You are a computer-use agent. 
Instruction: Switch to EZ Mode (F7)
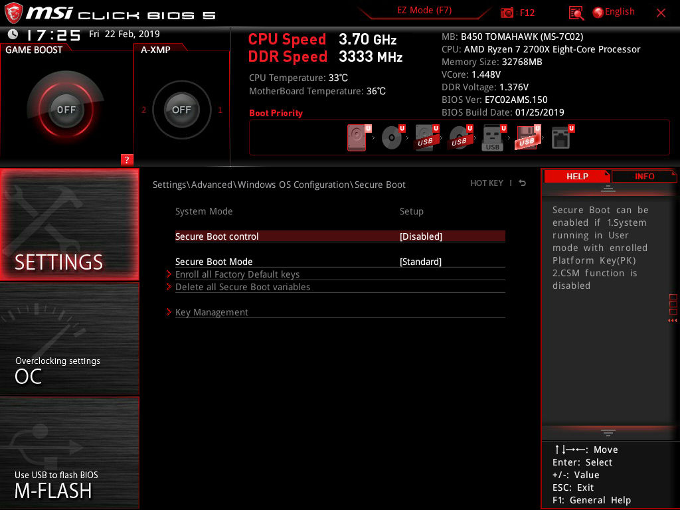[424, 11]
